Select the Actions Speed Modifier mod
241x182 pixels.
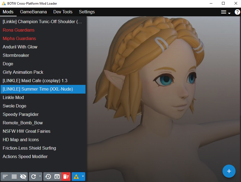pos(43,157)
